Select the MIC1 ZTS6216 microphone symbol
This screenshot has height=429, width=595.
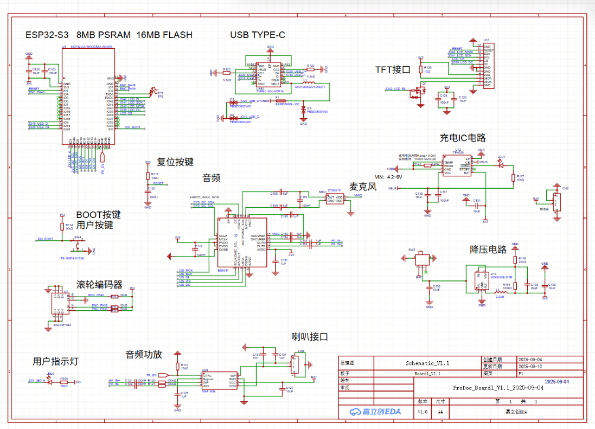[x=335, y=199]
